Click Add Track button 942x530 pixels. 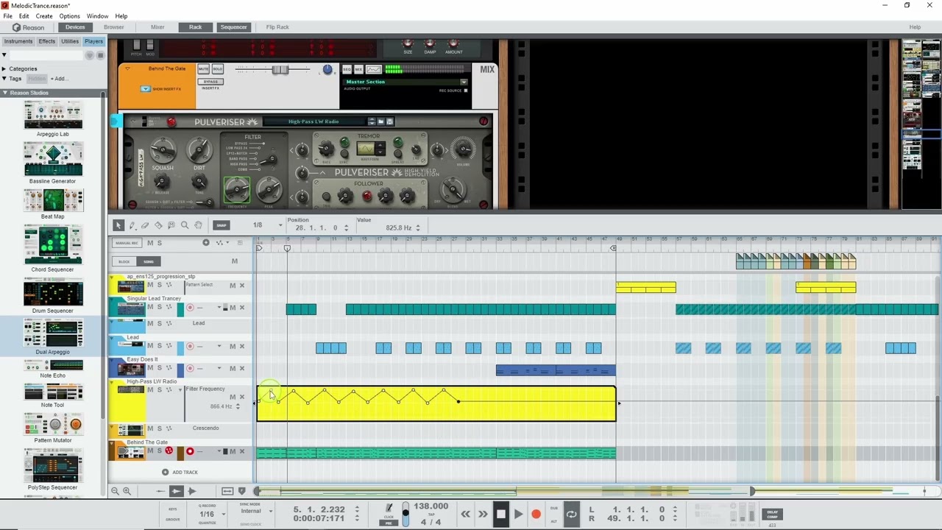tap(180, 473)
